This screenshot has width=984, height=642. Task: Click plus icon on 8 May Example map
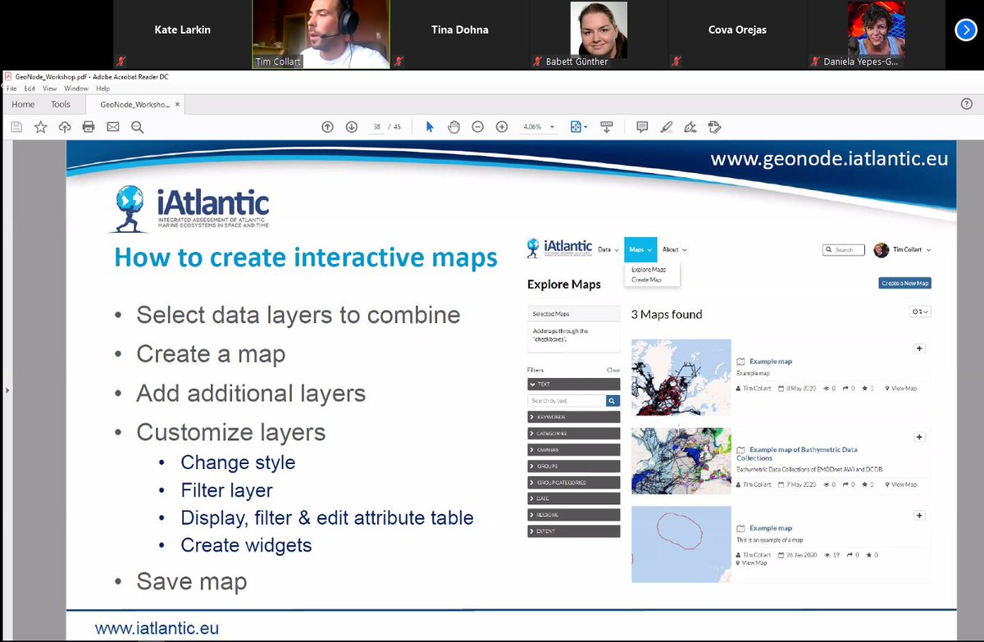[919, 348]
